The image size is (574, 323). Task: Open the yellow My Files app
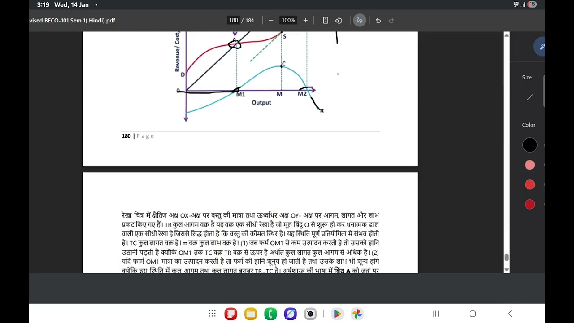(x=250, y=314)
